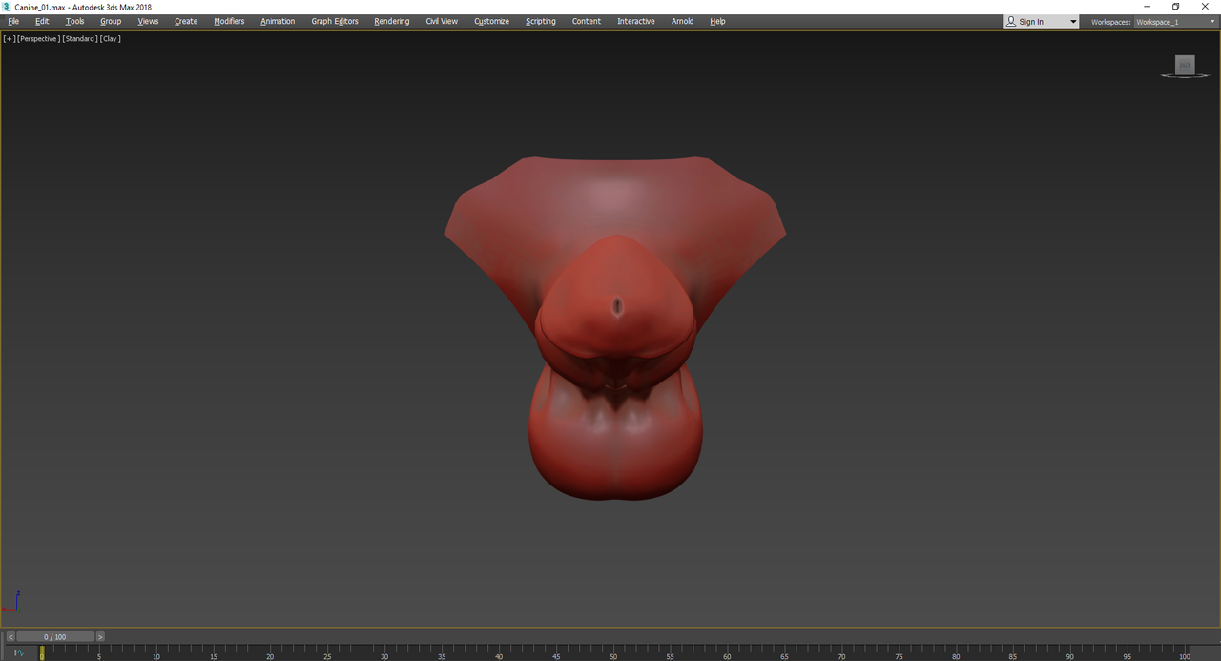1221x661 pixels.
Task: Open the Workspace_1 workspaces dropdown
Action: pos(1175,22)
